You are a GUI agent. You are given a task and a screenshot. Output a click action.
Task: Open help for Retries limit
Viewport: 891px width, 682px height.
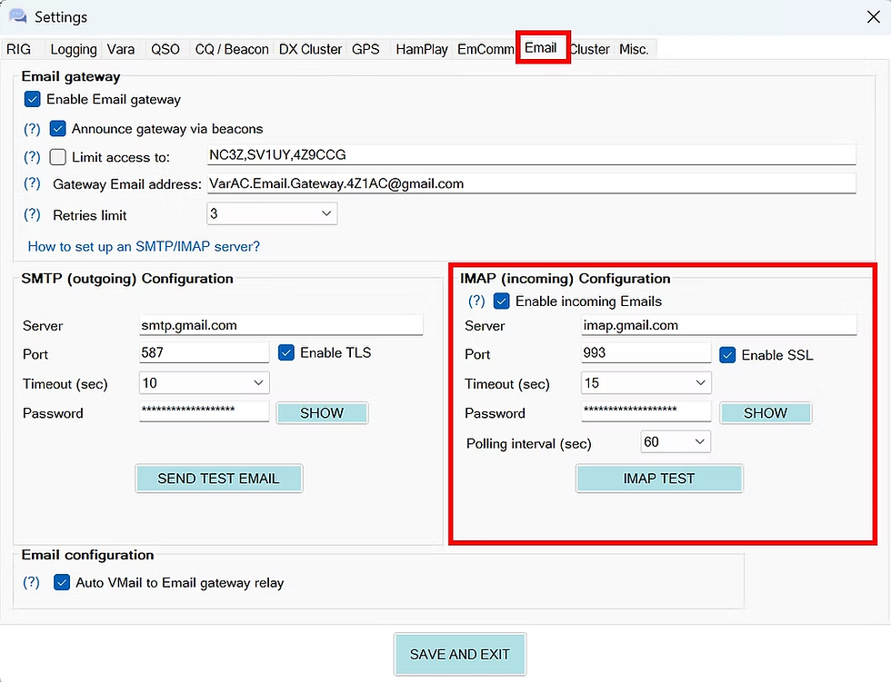click(32, 214)
